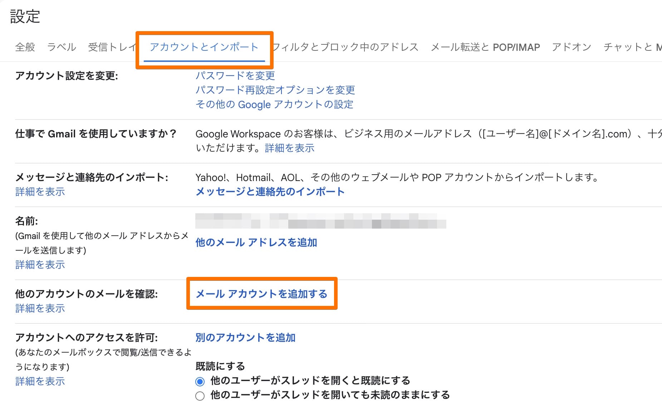Select the アドオン tab
The height and width of the screenshot is (415, 662).
coord(571,47)
